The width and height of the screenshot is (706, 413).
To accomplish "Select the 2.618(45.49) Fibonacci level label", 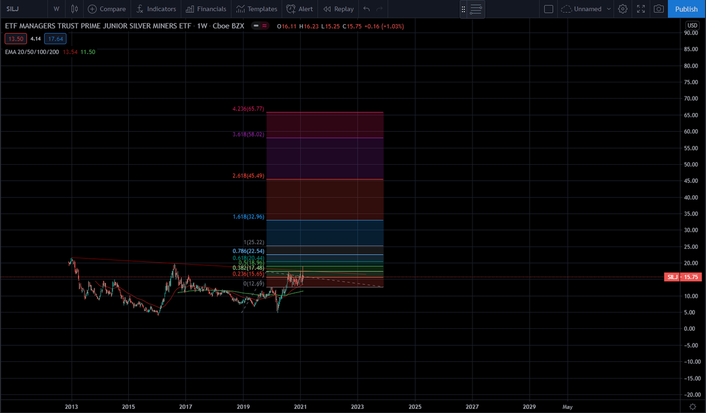I will (248, 176).
